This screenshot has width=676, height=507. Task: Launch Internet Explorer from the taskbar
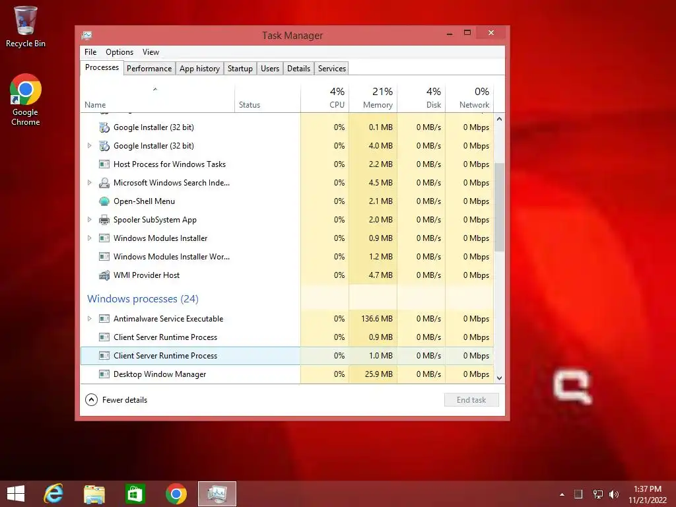(x=53, y=494)
